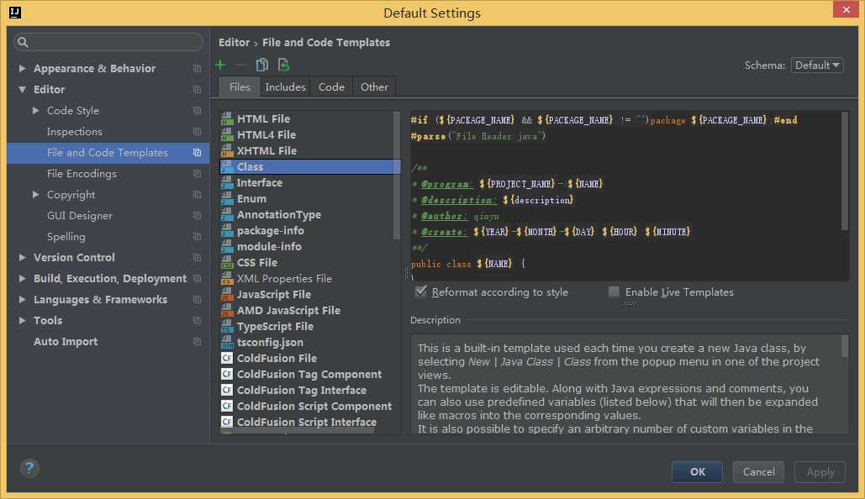
Task: Click the ColdFusion File template icon
Action: pyautogui.click(x=227, y=359)
